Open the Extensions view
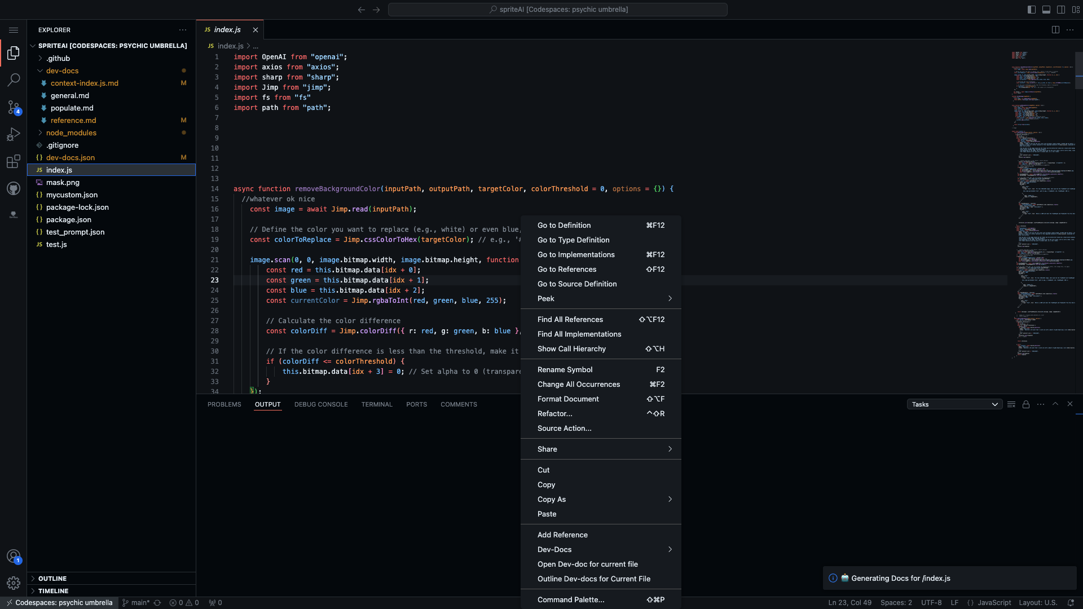1083x609 pixels. coord(14,161)
